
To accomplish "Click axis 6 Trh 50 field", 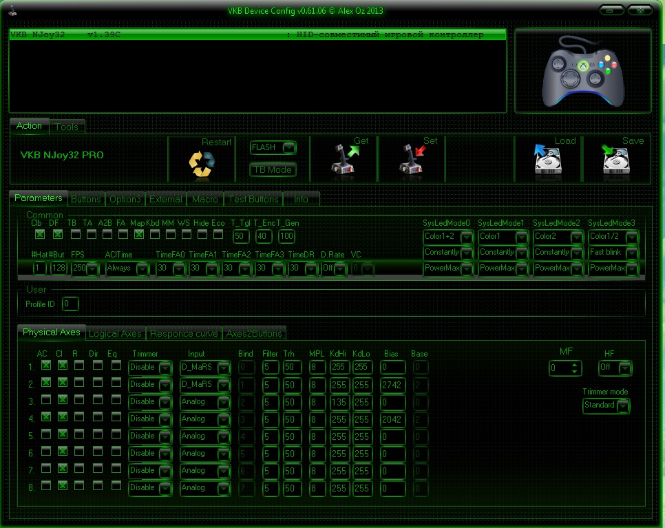I will [293, 454].
